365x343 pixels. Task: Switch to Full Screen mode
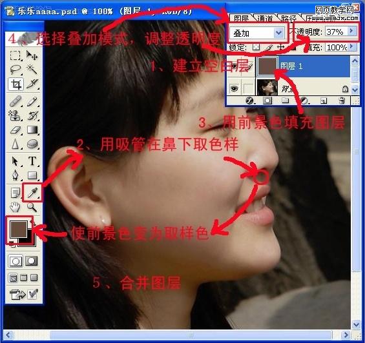tap(34, 278)
